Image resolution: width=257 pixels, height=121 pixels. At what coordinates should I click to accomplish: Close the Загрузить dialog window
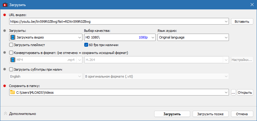(x=252, y=5)
